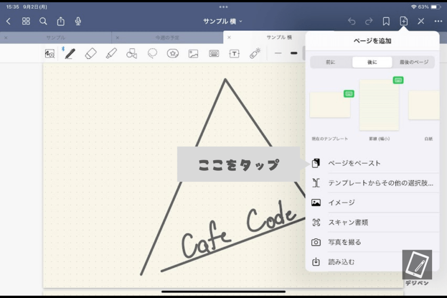Close the サンプル 横 tab

click(x=229, y=38)
